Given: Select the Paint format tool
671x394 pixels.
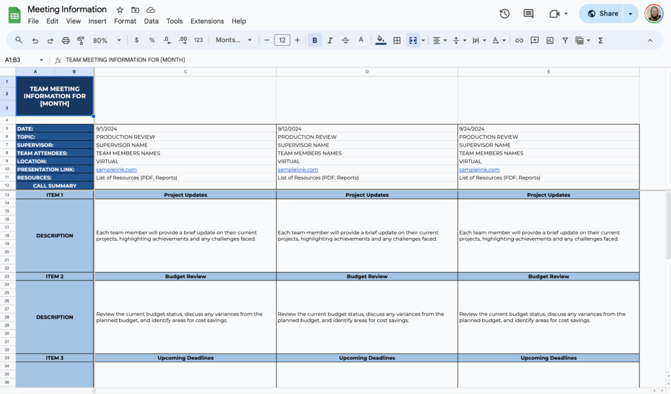Looking at the screenshot, I should pyautogui.click(x=80, y=40).
